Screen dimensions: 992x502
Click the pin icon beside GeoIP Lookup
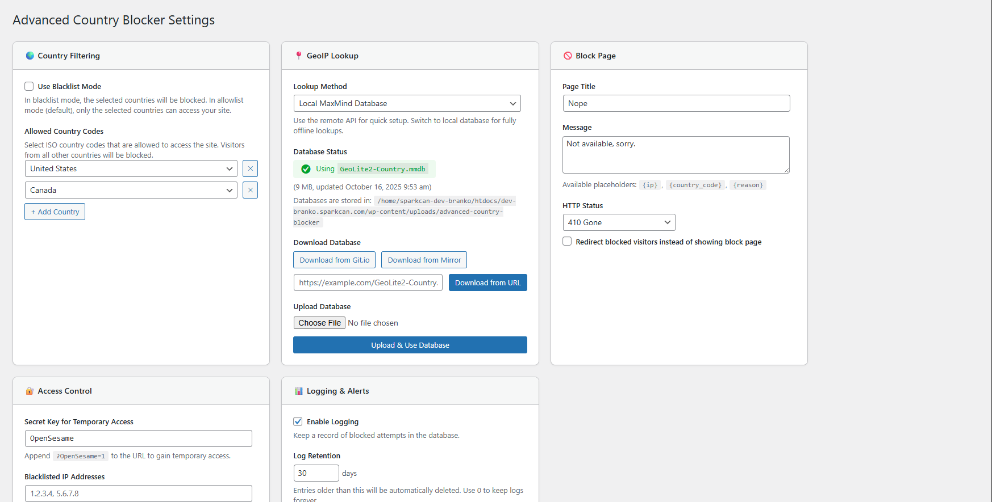tap(299, 56)
